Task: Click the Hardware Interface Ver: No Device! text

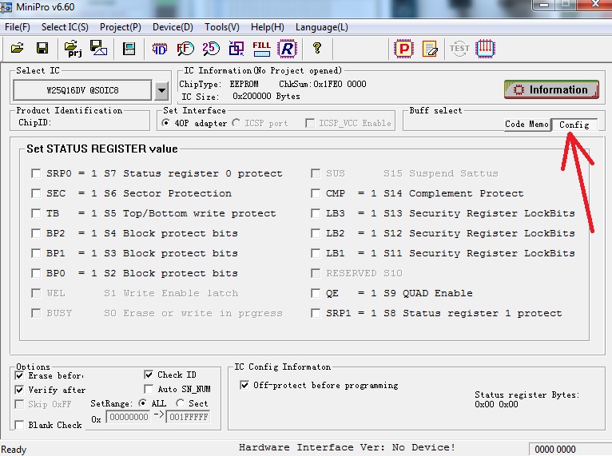Action: click(347, 447)
